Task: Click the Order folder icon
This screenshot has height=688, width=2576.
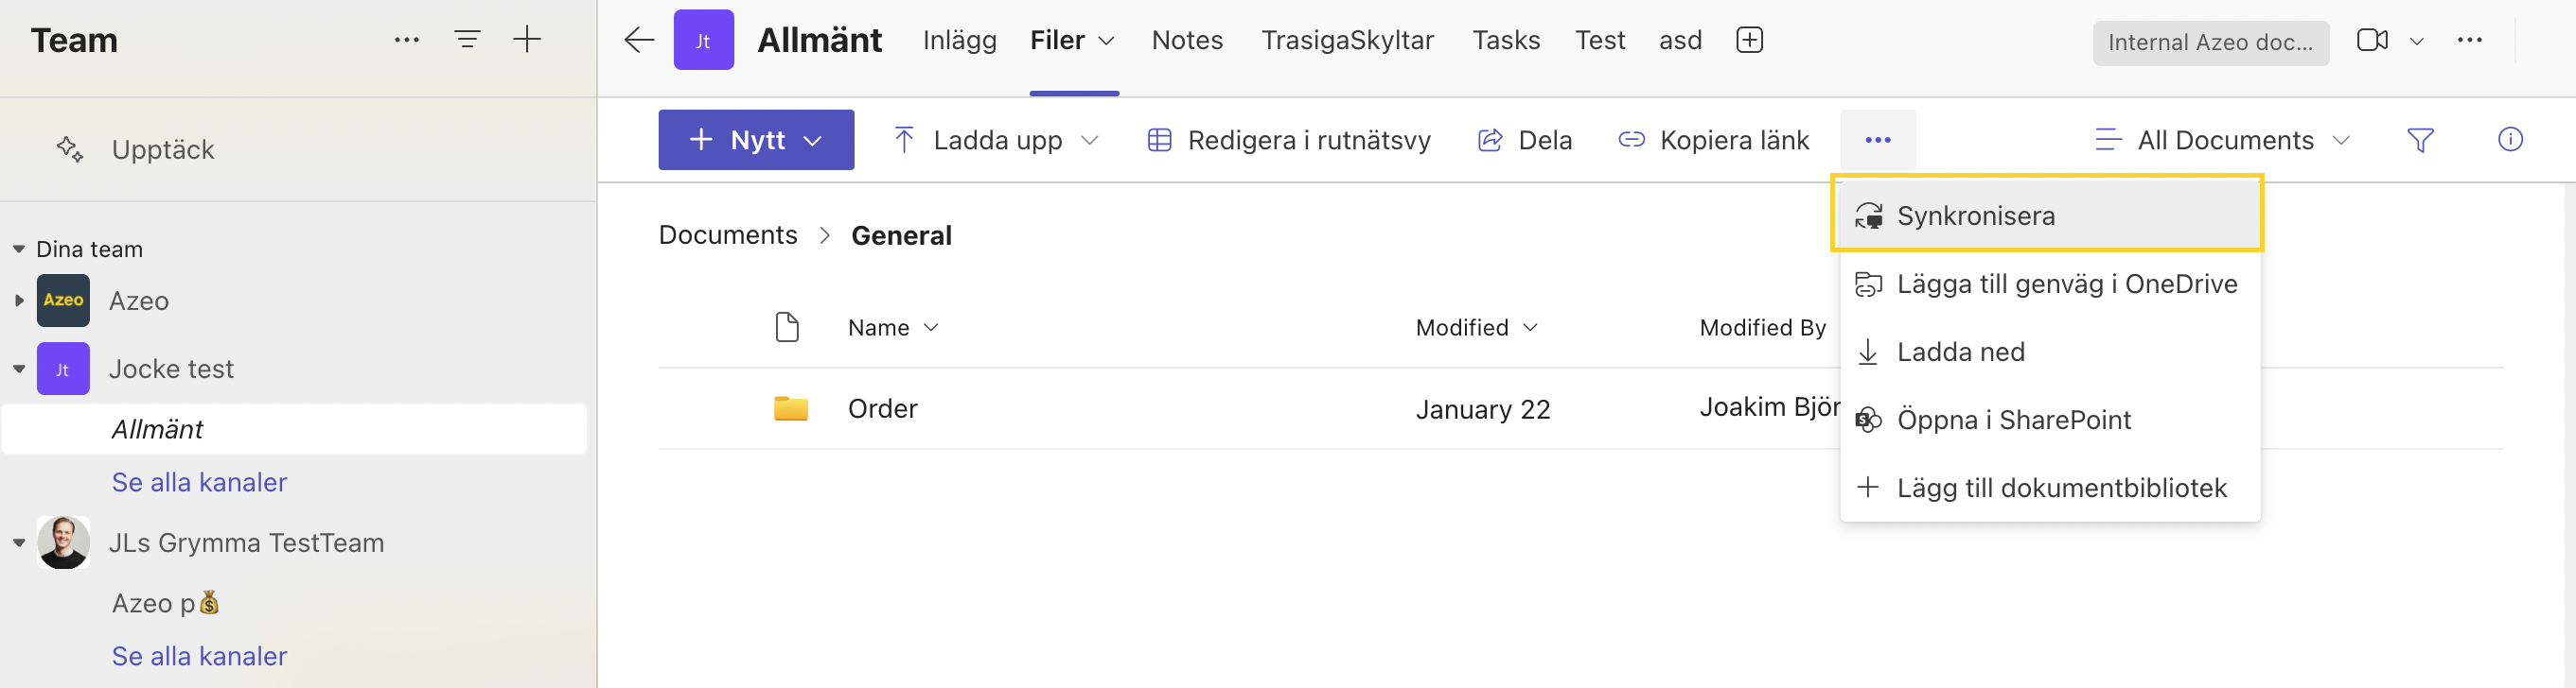Action: click(790, 408)
